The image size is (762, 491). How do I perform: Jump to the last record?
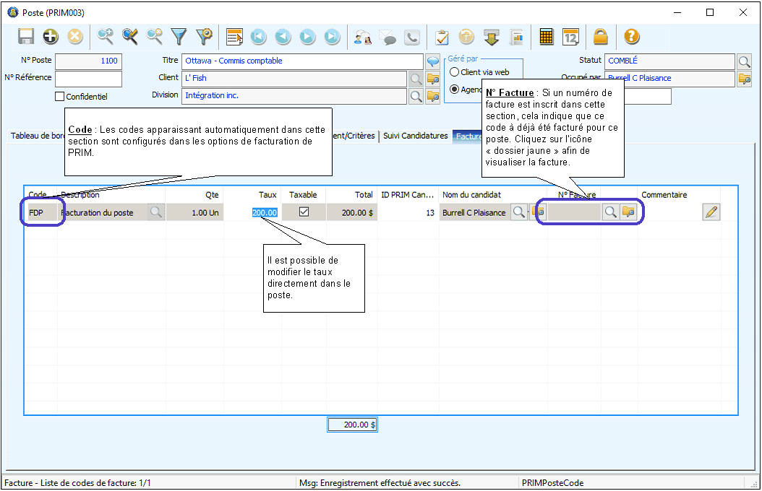pyautogui.click(x=332, y=37)
